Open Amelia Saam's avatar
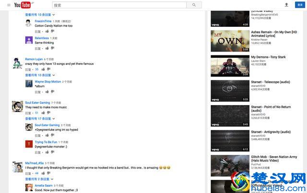Screen dimensions: 307x193 click(29, 188)
